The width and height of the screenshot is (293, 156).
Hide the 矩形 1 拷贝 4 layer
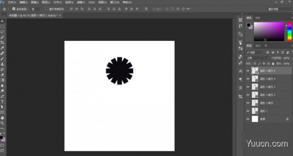(248, 79)
